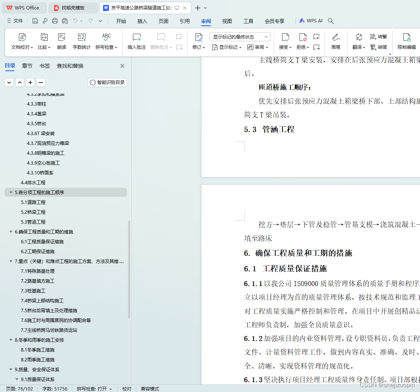Viewport: 420px width, 392px height.
Task: Click 校对 in status bar
Action: click(x=127, y=389)
